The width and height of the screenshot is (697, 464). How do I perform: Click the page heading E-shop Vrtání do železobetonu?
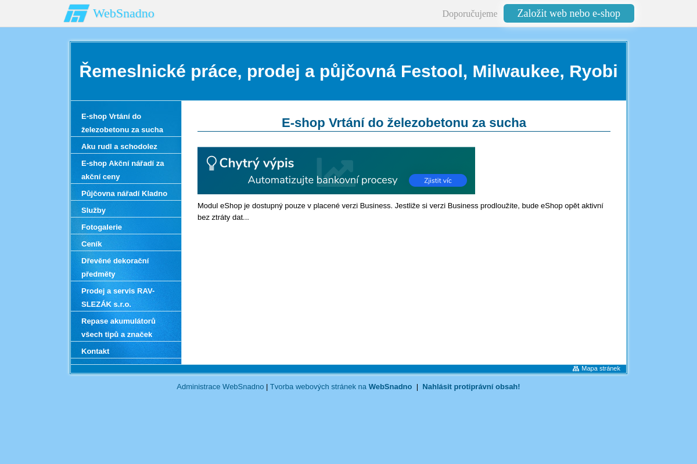(404, 122)
